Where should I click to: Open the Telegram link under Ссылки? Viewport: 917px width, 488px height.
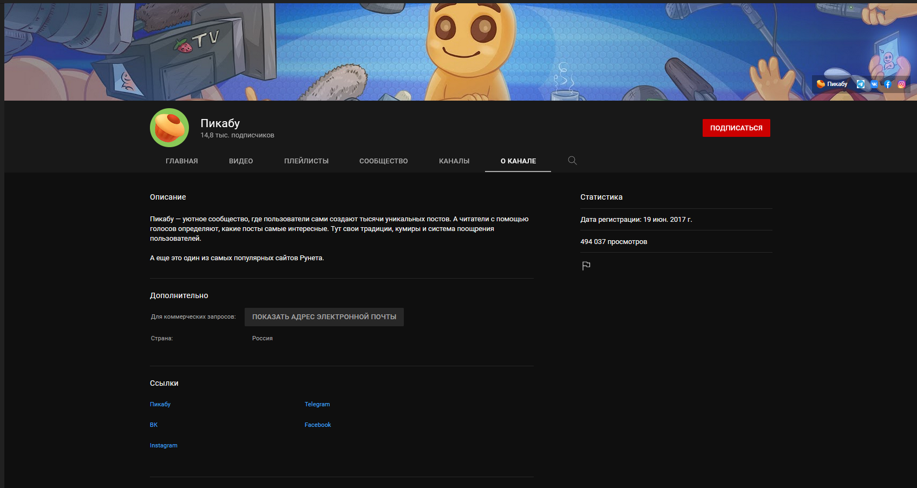click(x=317, y=404)
